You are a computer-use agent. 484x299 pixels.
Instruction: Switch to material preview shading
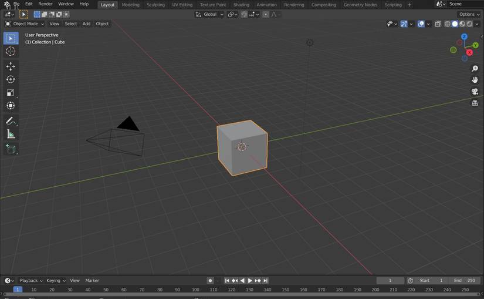pos(462,24)
